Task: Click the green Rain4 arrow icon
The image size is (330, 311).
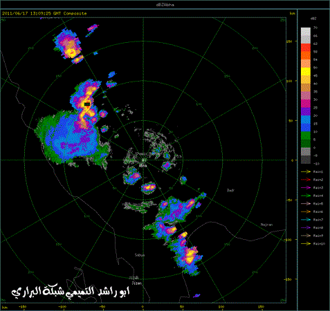Action: [x=306, y=196]
